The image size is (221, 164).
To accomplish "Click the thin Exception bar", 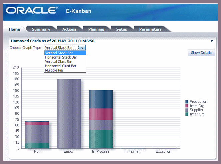I will click(164, 148).
